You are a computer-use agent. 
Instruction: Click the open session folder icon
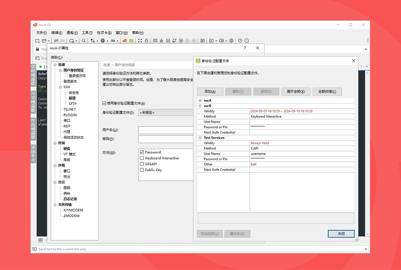44,40
